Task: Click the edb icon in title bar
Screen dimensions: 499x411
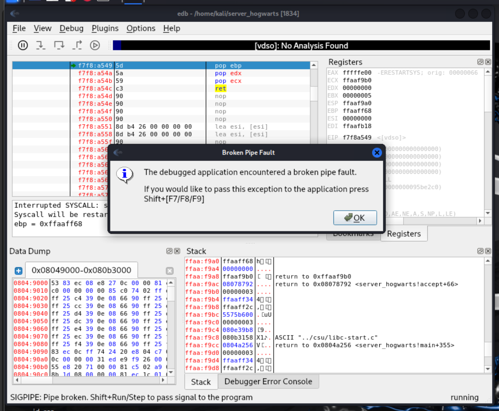Action: [15, 13]
